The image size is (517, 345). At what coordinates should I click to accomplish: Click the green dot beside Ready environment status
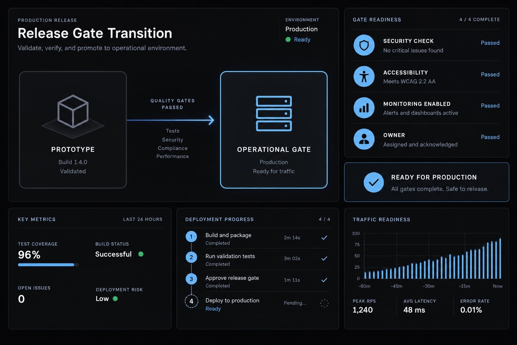click(x=288, y=39)
